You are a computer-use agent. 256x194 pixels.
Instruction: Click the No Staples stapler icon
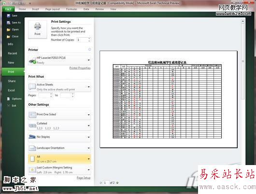click(x=32, y=137)
